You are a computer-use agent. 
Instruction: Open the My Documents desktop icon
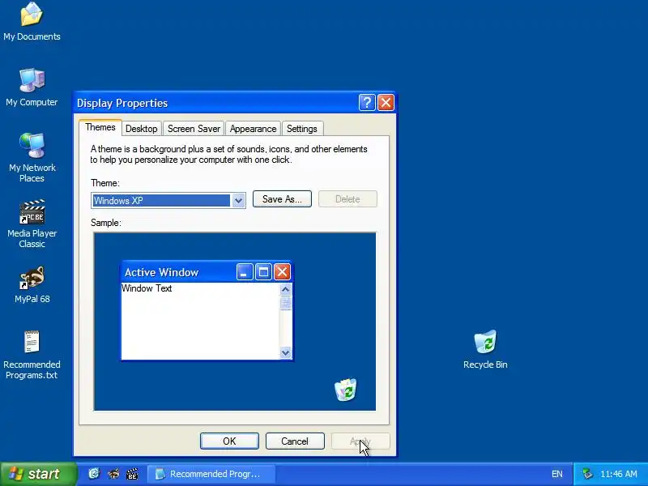pyautogui.click(x=32, y=21)
